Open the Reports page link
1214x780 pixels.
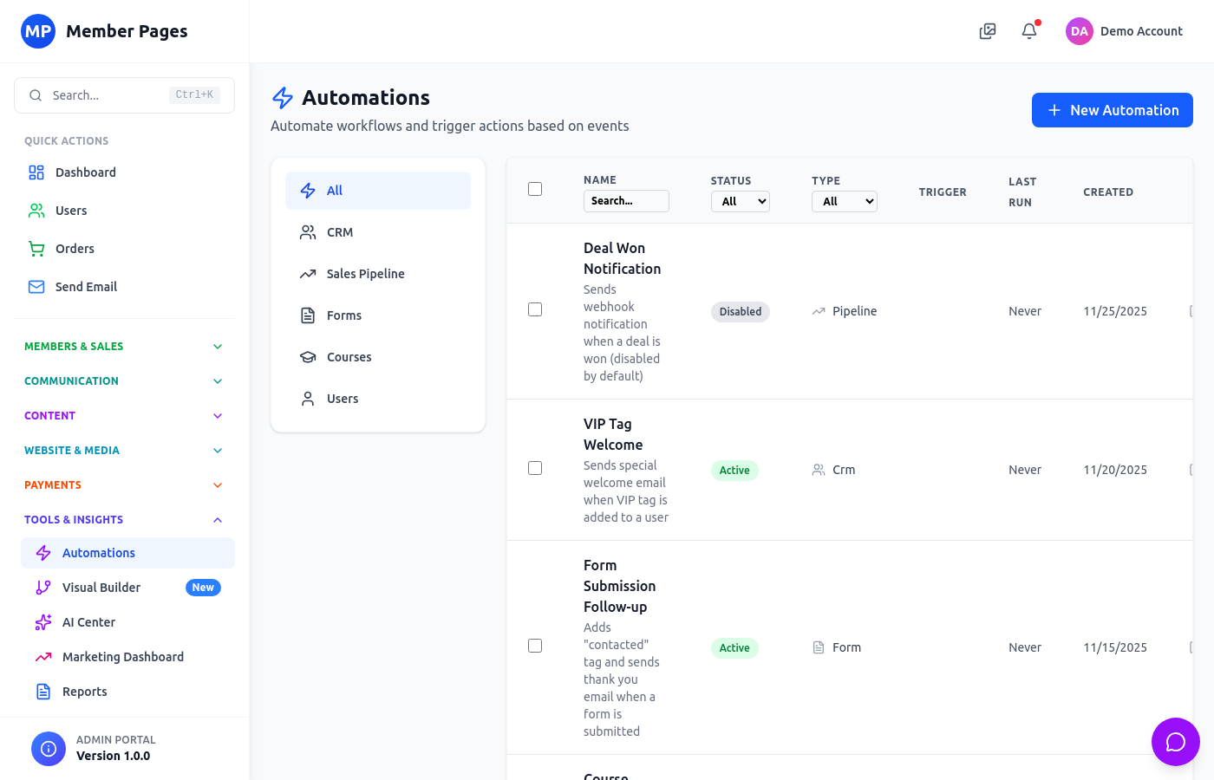[x=84, y=691]
